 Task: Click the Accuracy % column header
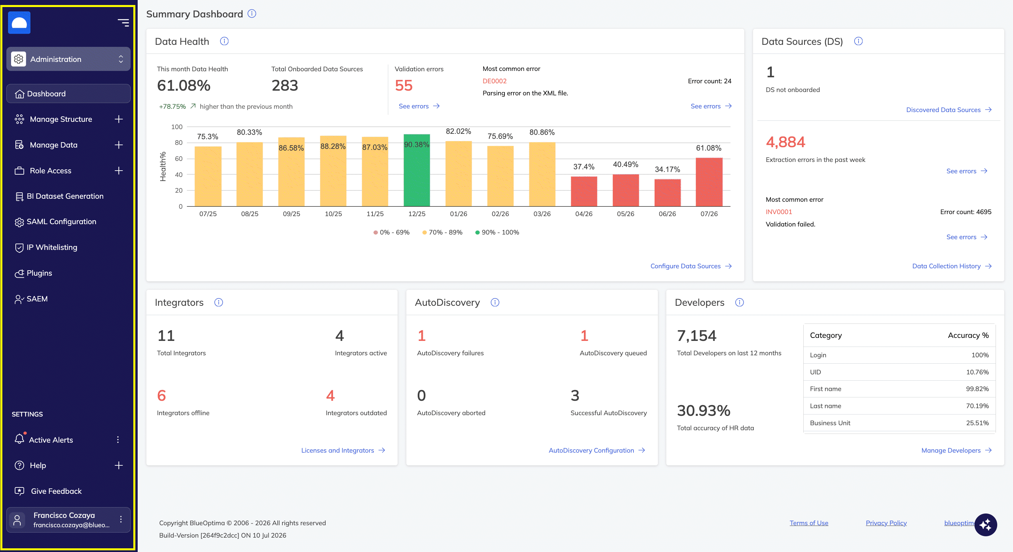968,335
